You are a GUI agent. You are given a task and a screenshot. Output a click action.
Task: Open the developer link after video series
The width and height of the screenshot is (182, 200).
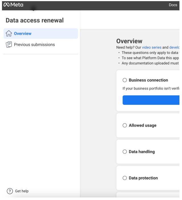click(x=174, y=47)
